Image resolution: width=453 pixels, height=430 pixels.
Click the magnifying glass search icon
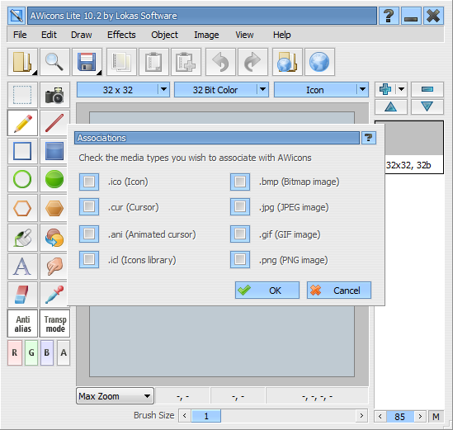coord(54,62)
